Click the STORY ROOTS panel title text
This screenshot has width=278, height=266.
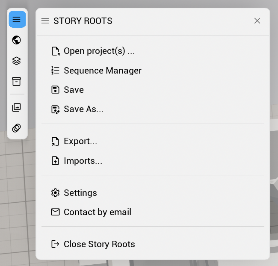point(83,21)
